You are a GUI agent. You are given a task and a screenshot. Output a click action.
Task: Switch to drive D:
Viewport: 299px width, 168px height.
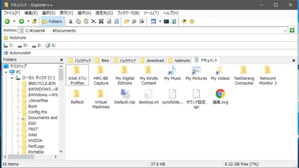[23, 45]
